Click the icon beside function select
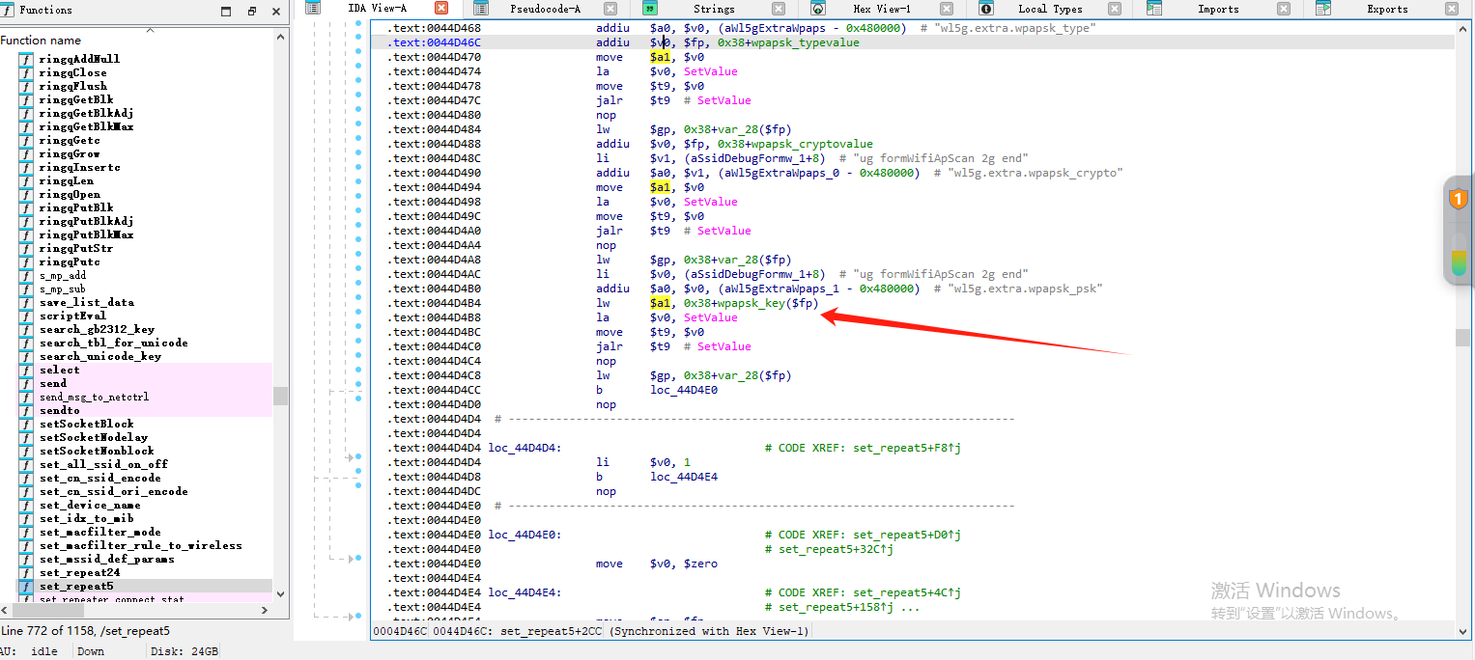Screen dimensions: 1475x660 click(x=25, y=370)
